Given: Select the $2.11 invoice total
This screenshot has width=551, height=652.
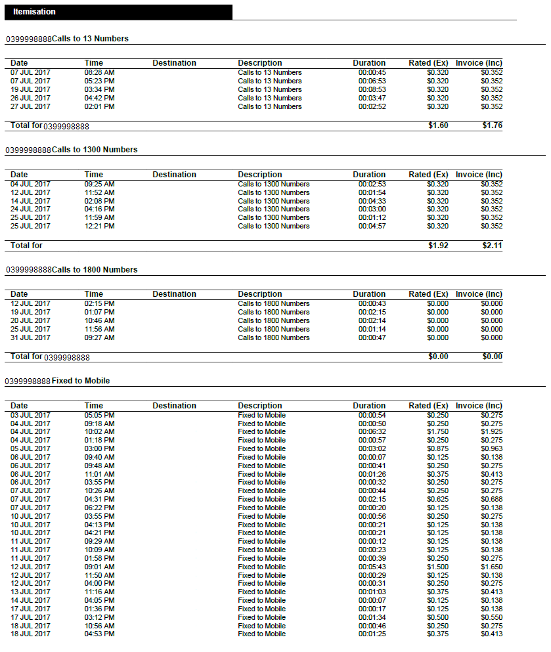Looking at the screenshot, I should tap(492, 246).
